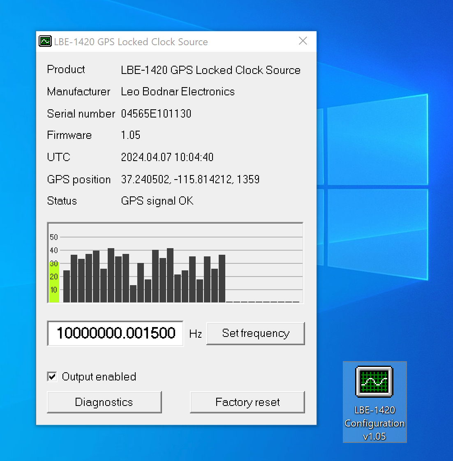Click the 50 gridline label on the signal chart

(54, 237)
